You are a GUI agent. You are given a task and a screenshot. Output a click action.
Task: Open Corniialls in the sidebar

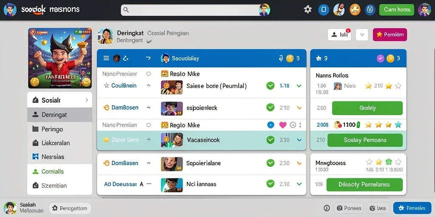pos(59,171)
